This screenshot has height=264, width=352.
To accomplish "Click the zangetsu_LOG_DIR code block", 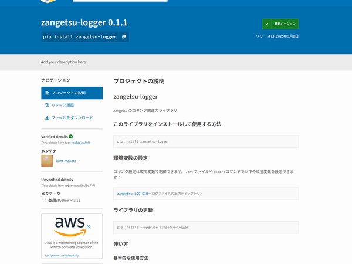I will click(206, 194).
